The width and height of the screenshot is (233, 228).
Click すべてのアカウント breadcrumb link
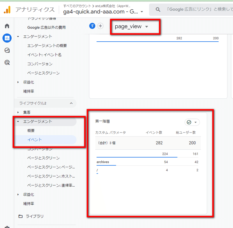(x=77, y=6)
